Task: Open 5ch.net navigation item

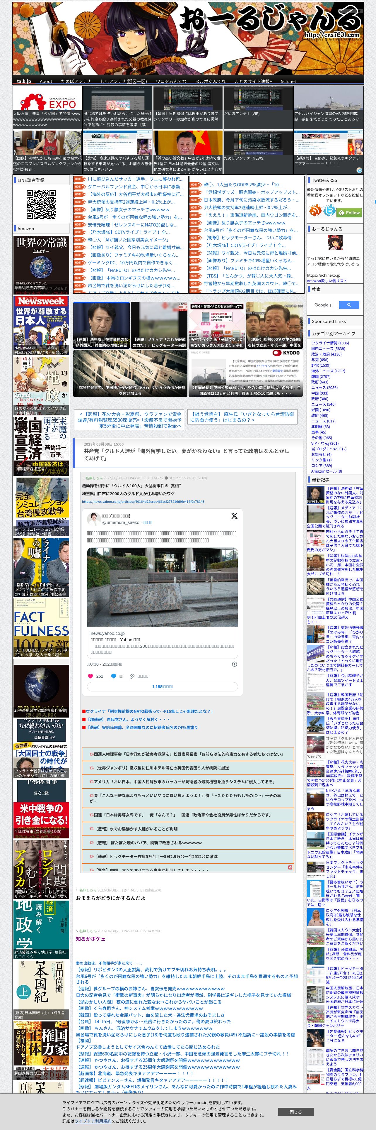Action: point(288,81)
